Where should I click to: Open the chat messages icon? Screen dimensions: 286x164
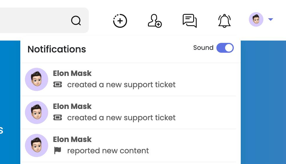point(190,21)
